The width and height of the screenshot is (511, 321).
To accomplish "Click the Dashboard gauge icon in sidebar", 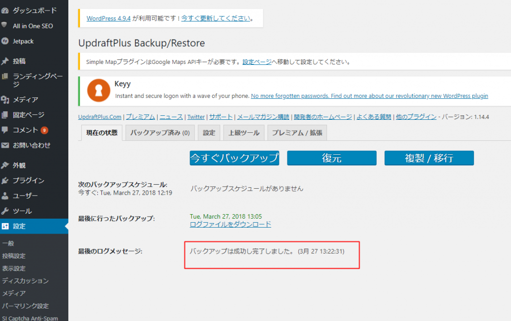I will point(5,10).
